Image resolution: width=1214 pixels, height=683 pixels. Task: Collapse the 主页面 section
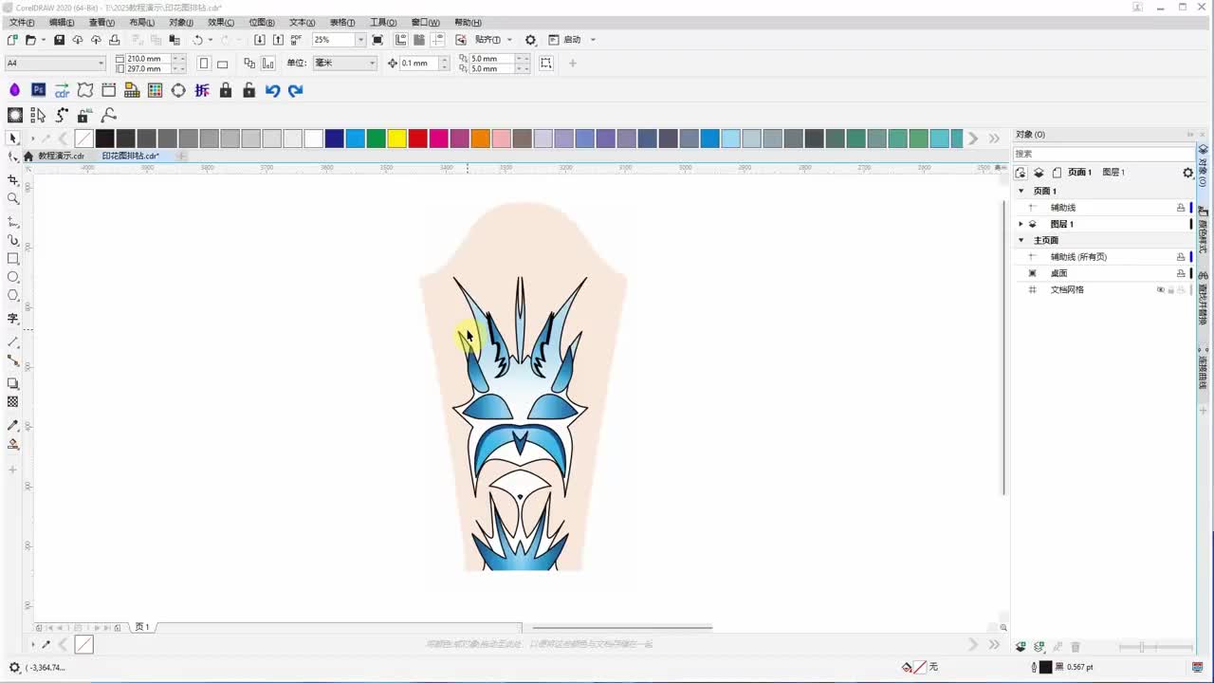click(1021, 241)
